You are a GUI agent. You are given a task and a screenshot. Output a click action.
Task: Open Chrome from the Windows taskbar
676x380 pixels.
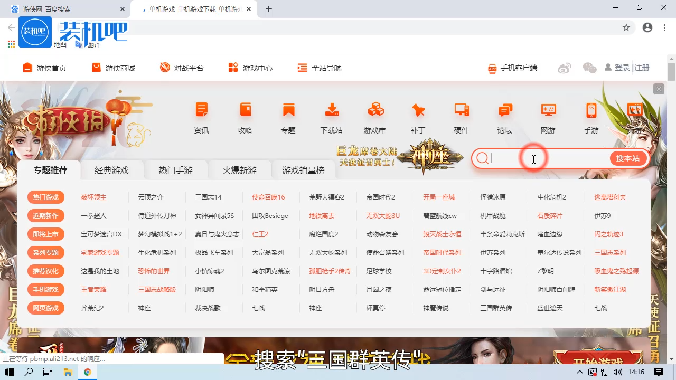pos(88,372)
